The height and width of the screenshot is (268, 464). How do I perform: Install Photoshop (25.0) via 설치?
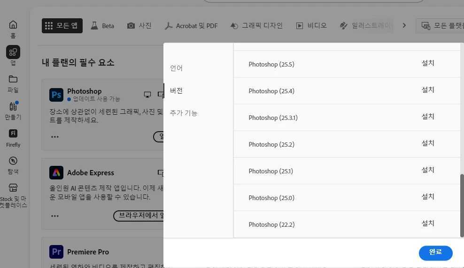tap(428, 197)
